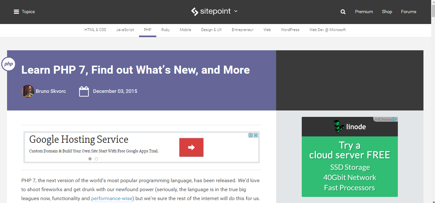
Task: Click the red arrow ad button
Action: pos(191,147)
